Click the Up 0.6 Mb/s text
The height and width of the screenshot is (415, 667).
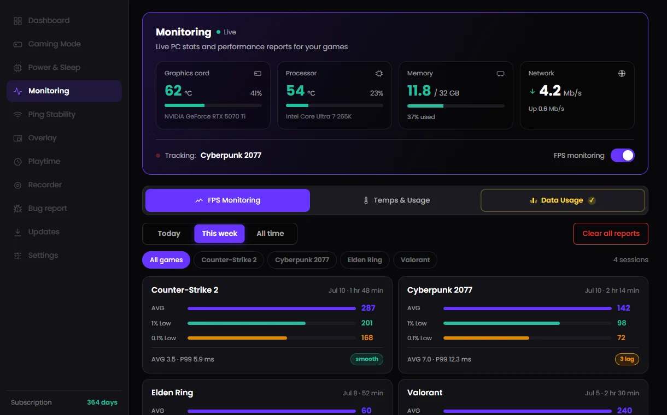coord(546,109)
